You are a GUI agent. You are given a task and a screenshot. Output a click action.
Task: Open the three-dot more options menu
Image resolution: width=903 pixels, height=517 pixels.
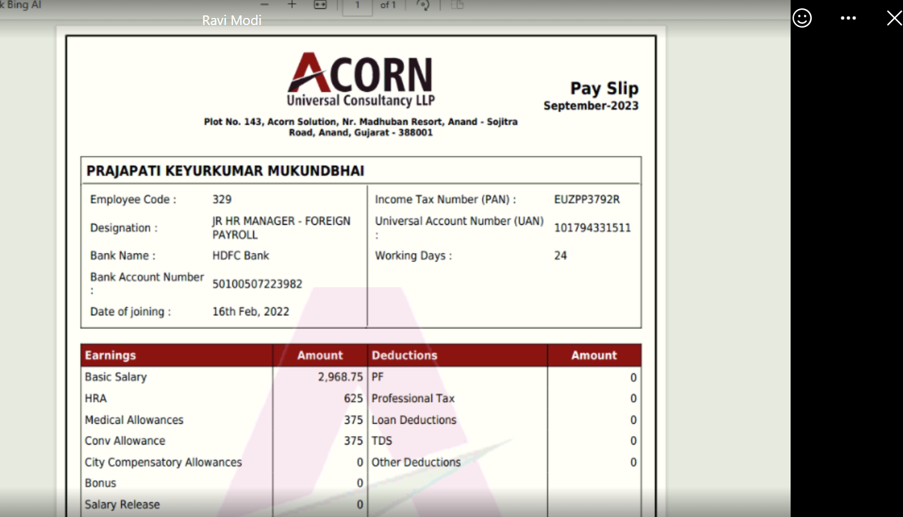pyautogui.click(x=848, y=18)
